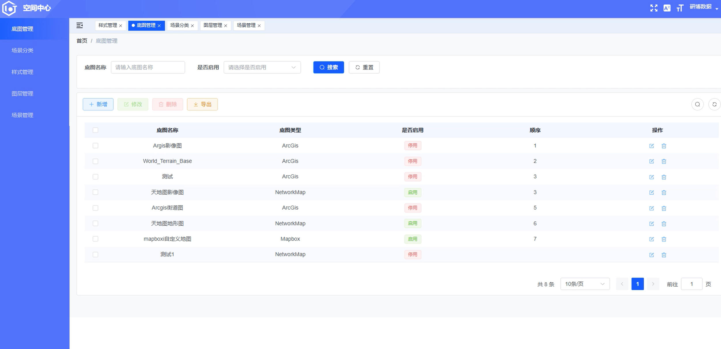721x349 pixels.
Task: Delete the 测试 ArcGis row
Action: tap(664, 177)
